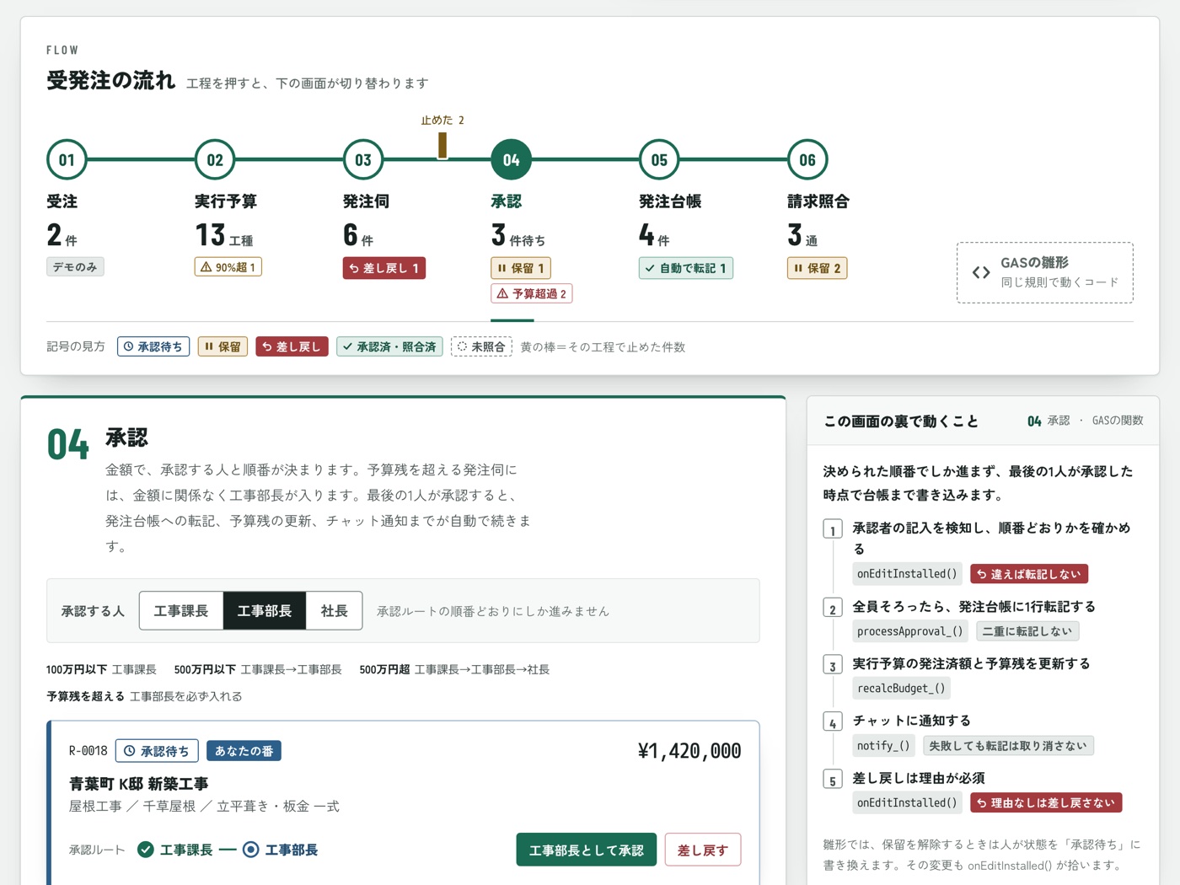Click the デモのみ badge under 受注
1180x885 pixels.
click(x=75, y=267)
